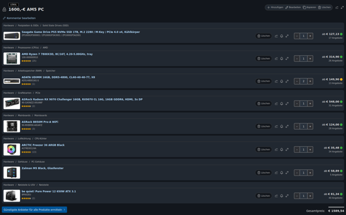Click Hinzufügen to add a product

(x=275, y=8)
